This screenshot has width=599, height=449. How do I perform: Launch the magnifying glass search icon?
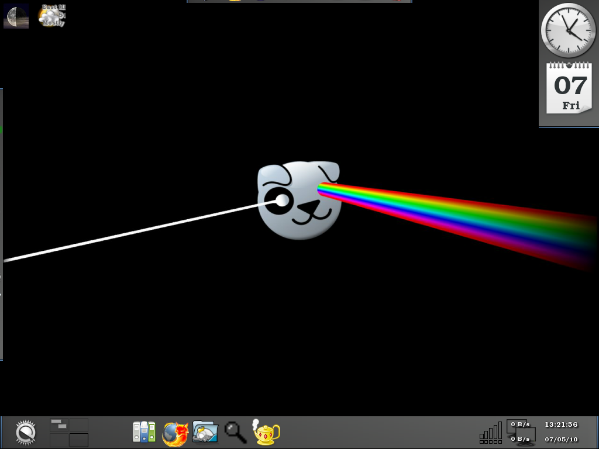(x=235, y=432)
